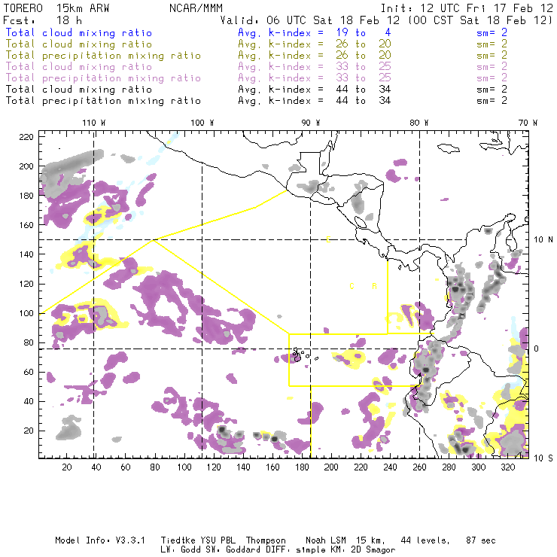Select the violet 'Total cloud mixing ratio' legend line
557x557 pixels.
tap(79, 67)
